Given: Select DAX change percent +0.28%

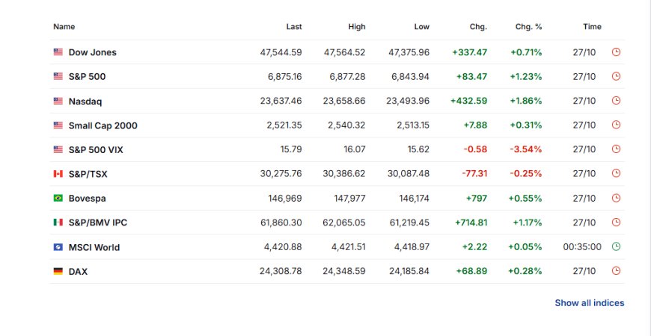Looking at the screenshot, I should click(525, 271).
